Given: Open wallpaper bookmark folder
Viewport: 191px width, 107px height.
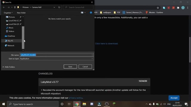Looking at the screenshot, I should pyautogui.click(x=105, y=12).
